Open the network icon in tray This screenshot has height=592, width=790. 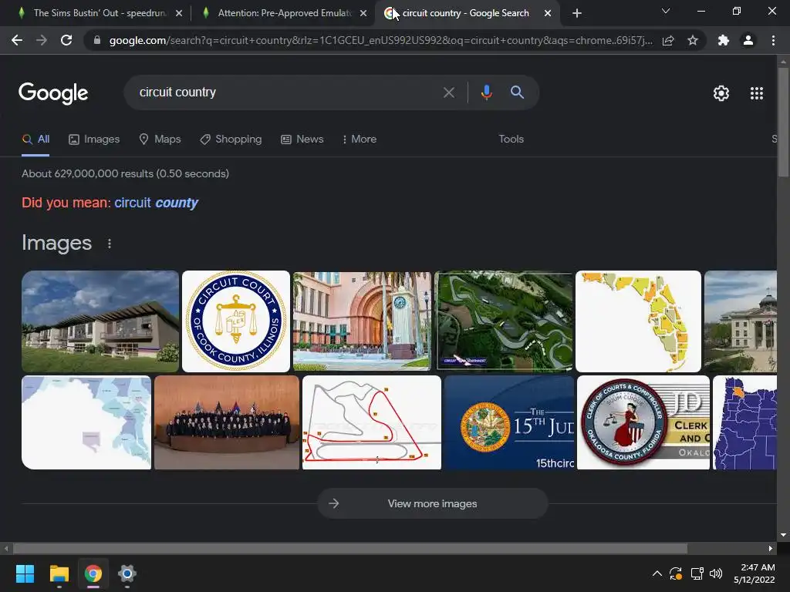(697, 573)
